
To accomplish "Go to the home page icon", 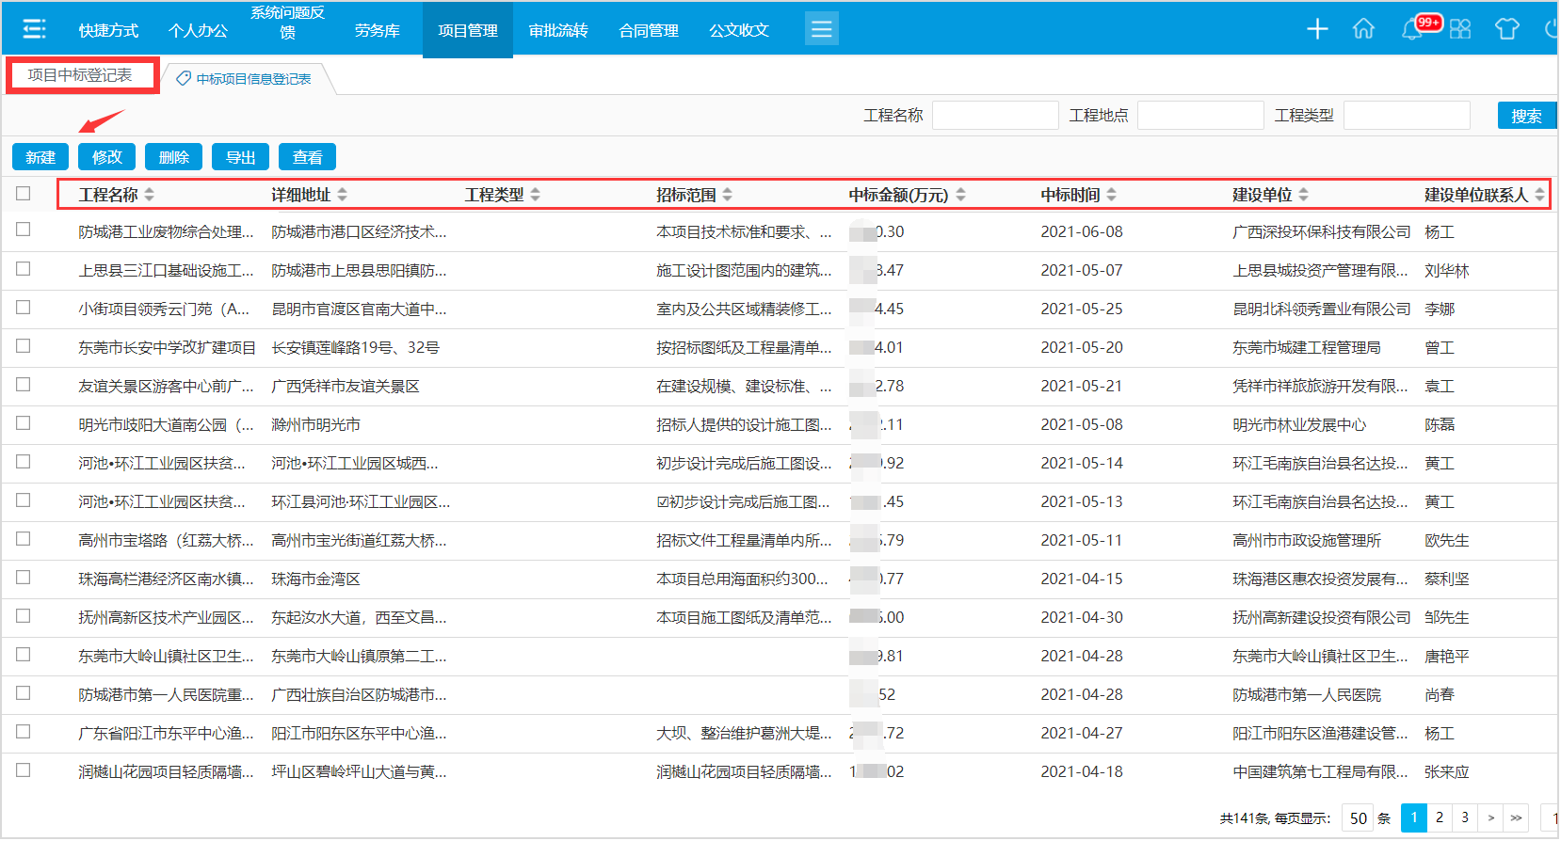I will coord(1363,29).
